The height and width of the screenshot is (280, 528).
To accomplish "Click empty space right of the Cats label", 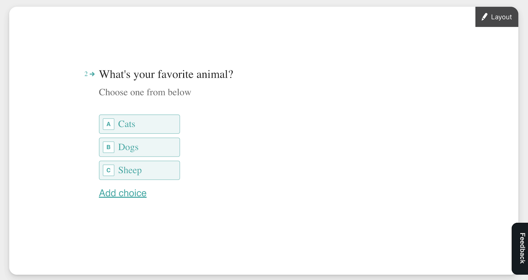I will point(157,124).
